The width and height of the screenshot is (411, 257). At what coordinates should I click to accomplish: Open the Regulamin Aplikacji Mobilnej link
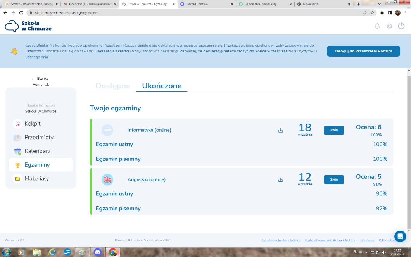281,240
